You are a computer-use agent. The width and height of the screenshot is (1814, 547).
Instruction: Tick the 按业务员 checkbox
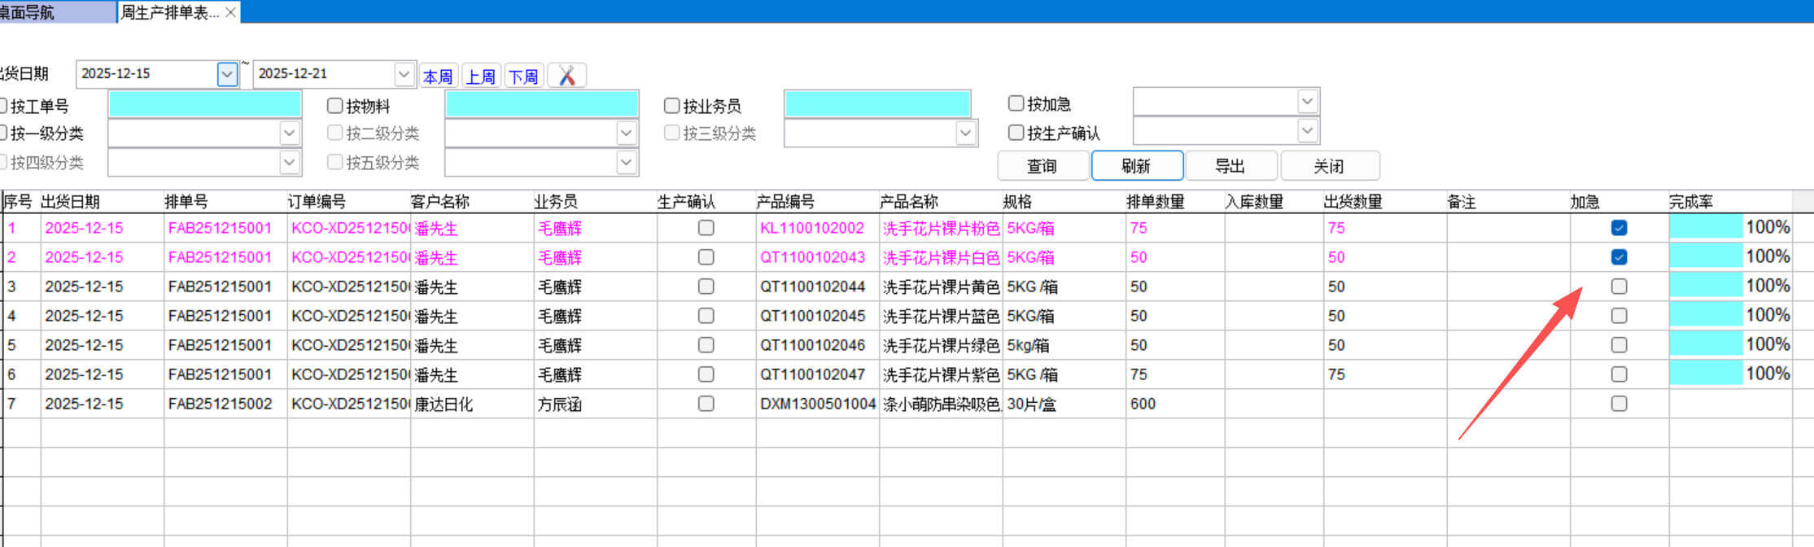671,106
